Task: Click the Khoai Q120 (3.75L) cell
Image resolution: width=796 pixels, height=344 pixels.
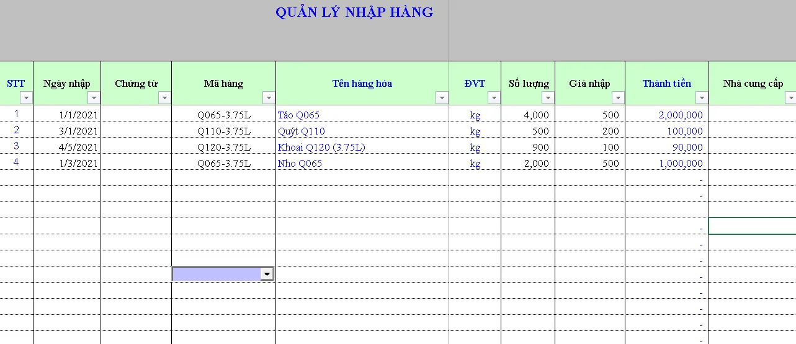Action: 362,147
